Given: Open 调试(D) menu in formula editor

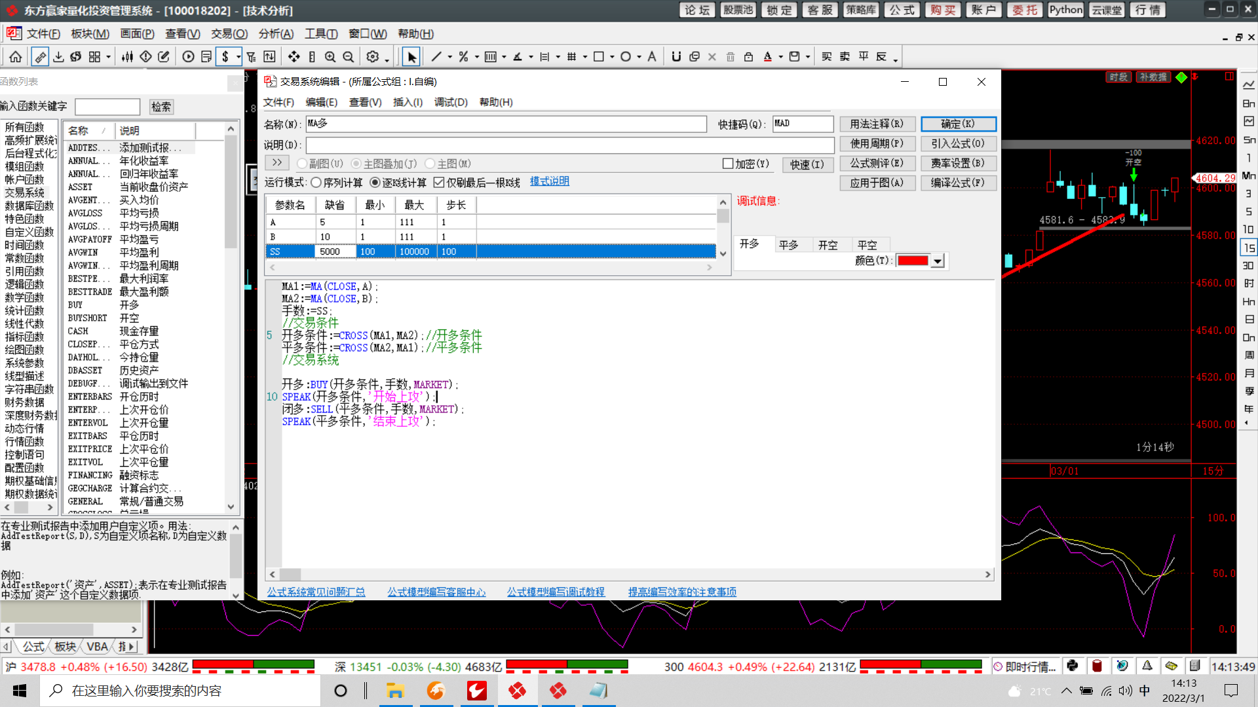Looking at the screenshot, I should point(451,102).
